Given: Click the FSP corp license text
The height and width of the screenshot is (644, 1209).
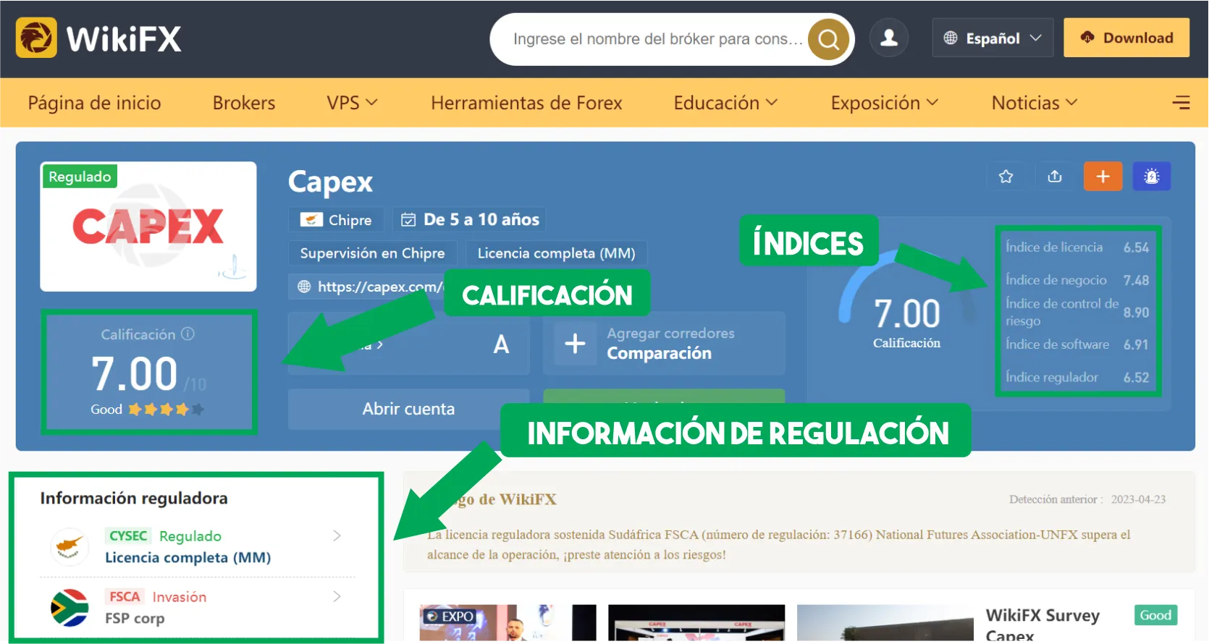Looking at the screenshot, I should pyautogui.click(x=135, y=619).
